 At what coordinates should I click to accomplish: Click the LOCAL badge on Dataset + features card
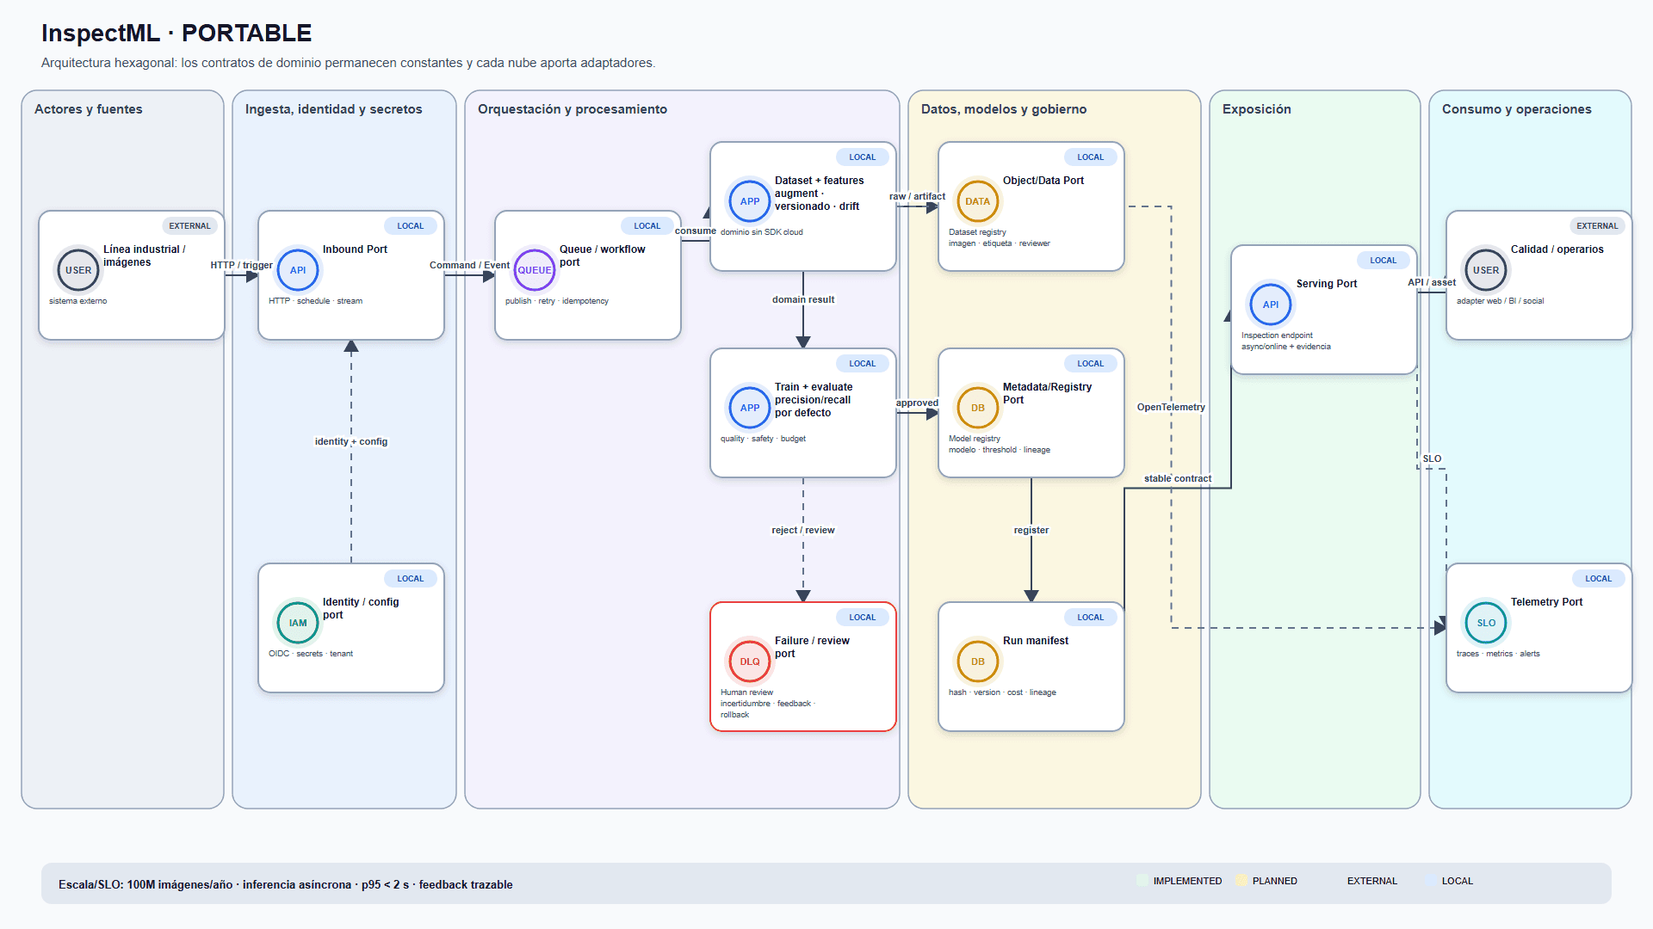(863, 157)
